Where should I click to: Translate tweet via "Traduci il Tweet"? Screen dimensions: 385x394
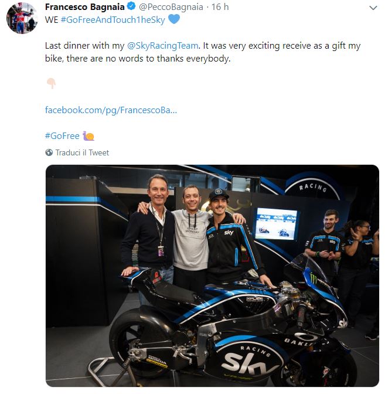[x=82, y=152]
